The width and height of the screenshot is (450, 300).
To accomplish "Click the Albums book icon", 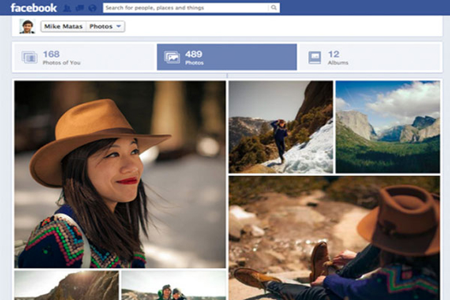I will [x=314, y=57].
